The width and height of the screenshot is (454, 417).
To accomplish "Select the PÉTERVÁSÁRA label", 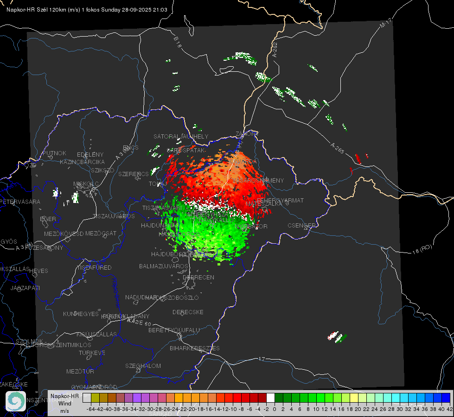I will click(x=20, y=202).
